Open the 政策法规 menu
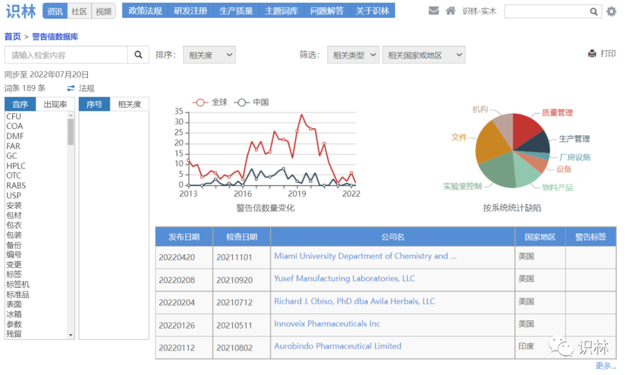The width and height of the screenshot is (629, 375). 145,11
